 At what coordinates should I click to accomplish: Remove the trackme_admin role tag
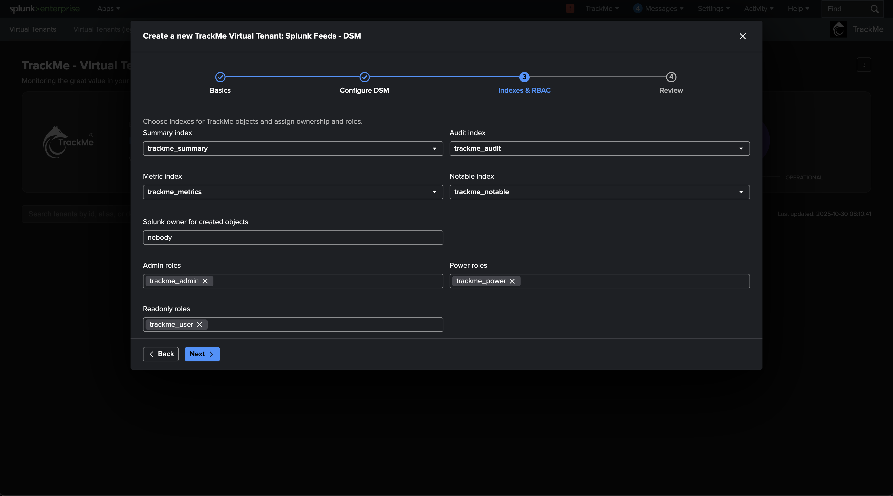point(205,281)
